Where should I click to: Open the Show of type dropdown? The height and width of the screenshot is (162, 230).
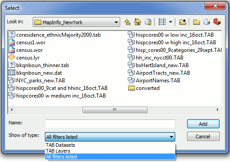click(110, 137)
